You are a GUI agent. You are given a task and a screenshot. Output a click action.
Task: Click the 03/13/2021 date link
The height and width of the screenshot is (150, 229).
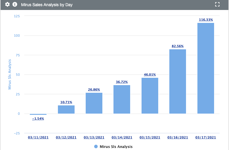coord(94,137)
